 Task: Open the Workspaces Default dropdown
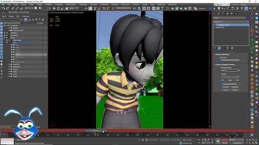(244, 4)
